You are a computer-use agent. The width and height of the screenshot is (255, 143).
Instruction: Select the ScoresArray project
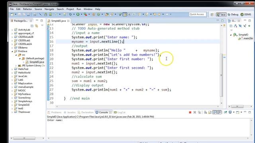click(x=24, y=98)
